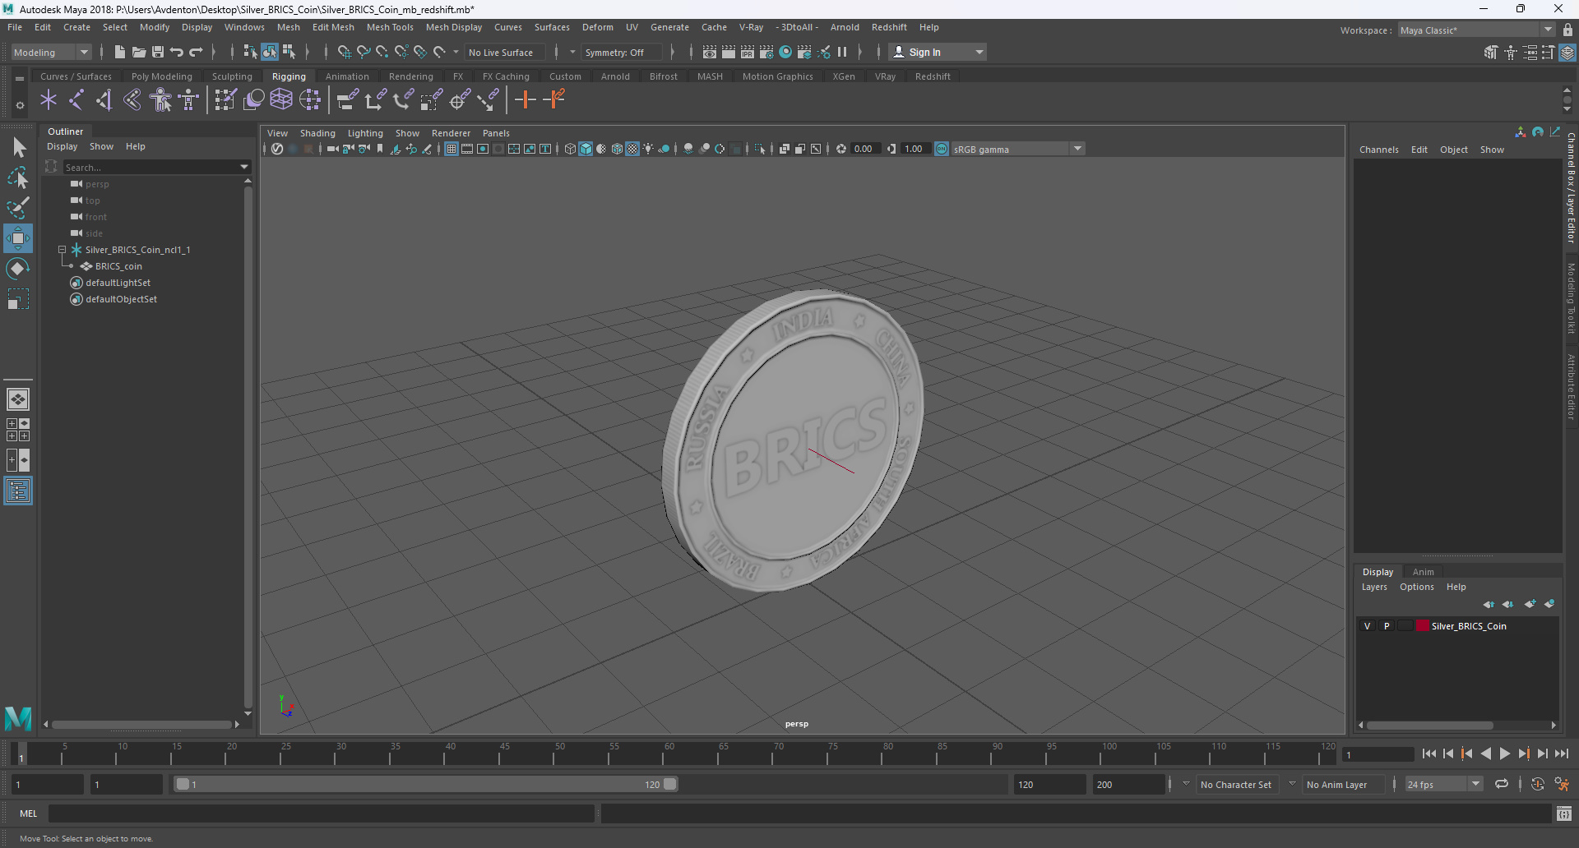Open the Deform menu
This screenshot has height=848, width=1579.
coord(598,27)
